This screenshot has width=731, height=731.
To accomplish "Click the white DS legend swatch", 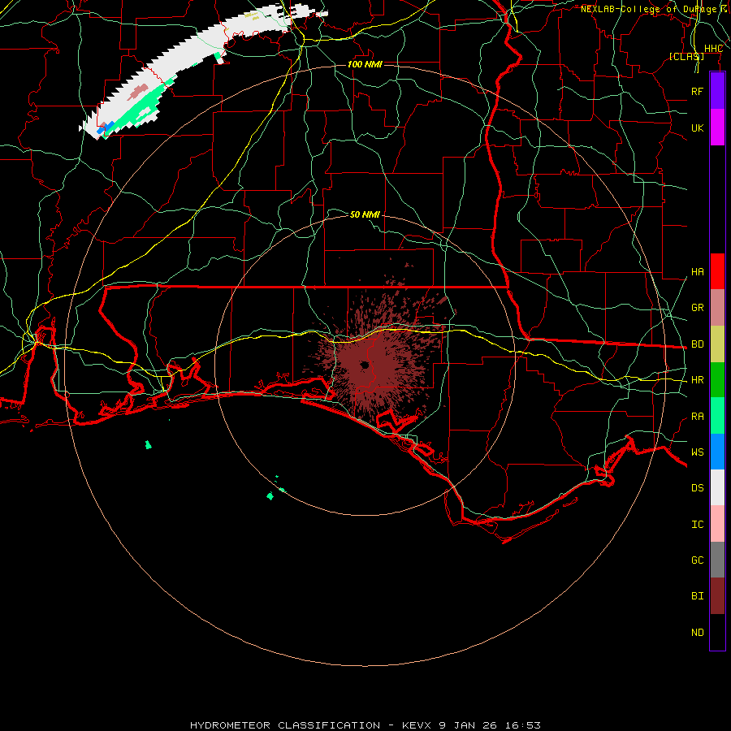I will point(717,487).
